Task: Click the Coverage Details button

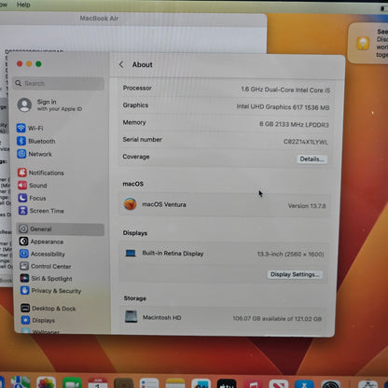Action: coord(312,159)
